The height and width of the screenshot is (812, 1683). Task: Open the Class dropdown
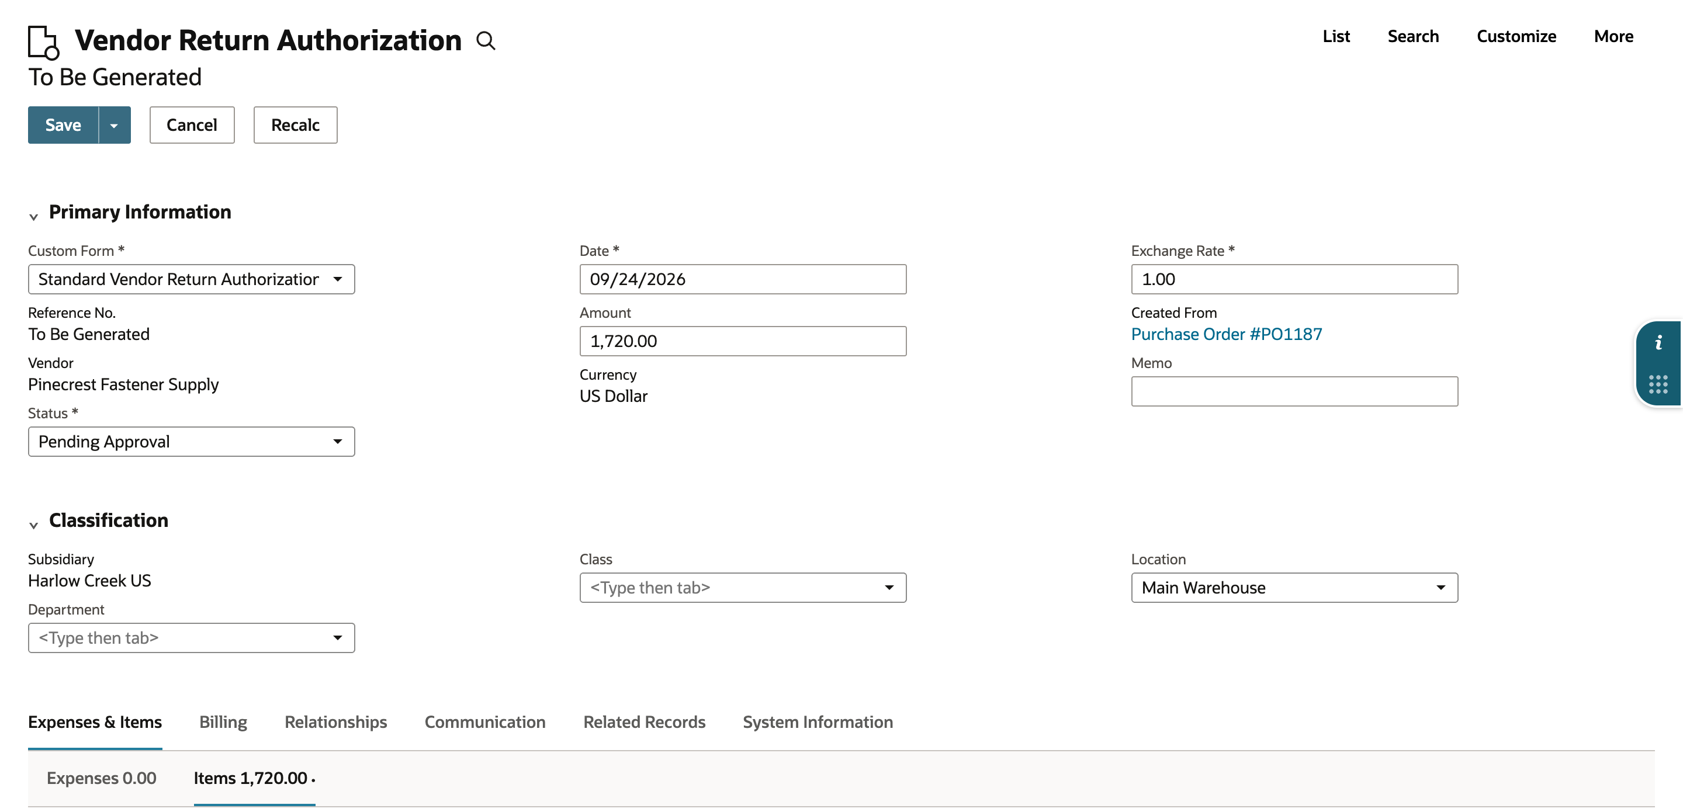coord(743,587)
